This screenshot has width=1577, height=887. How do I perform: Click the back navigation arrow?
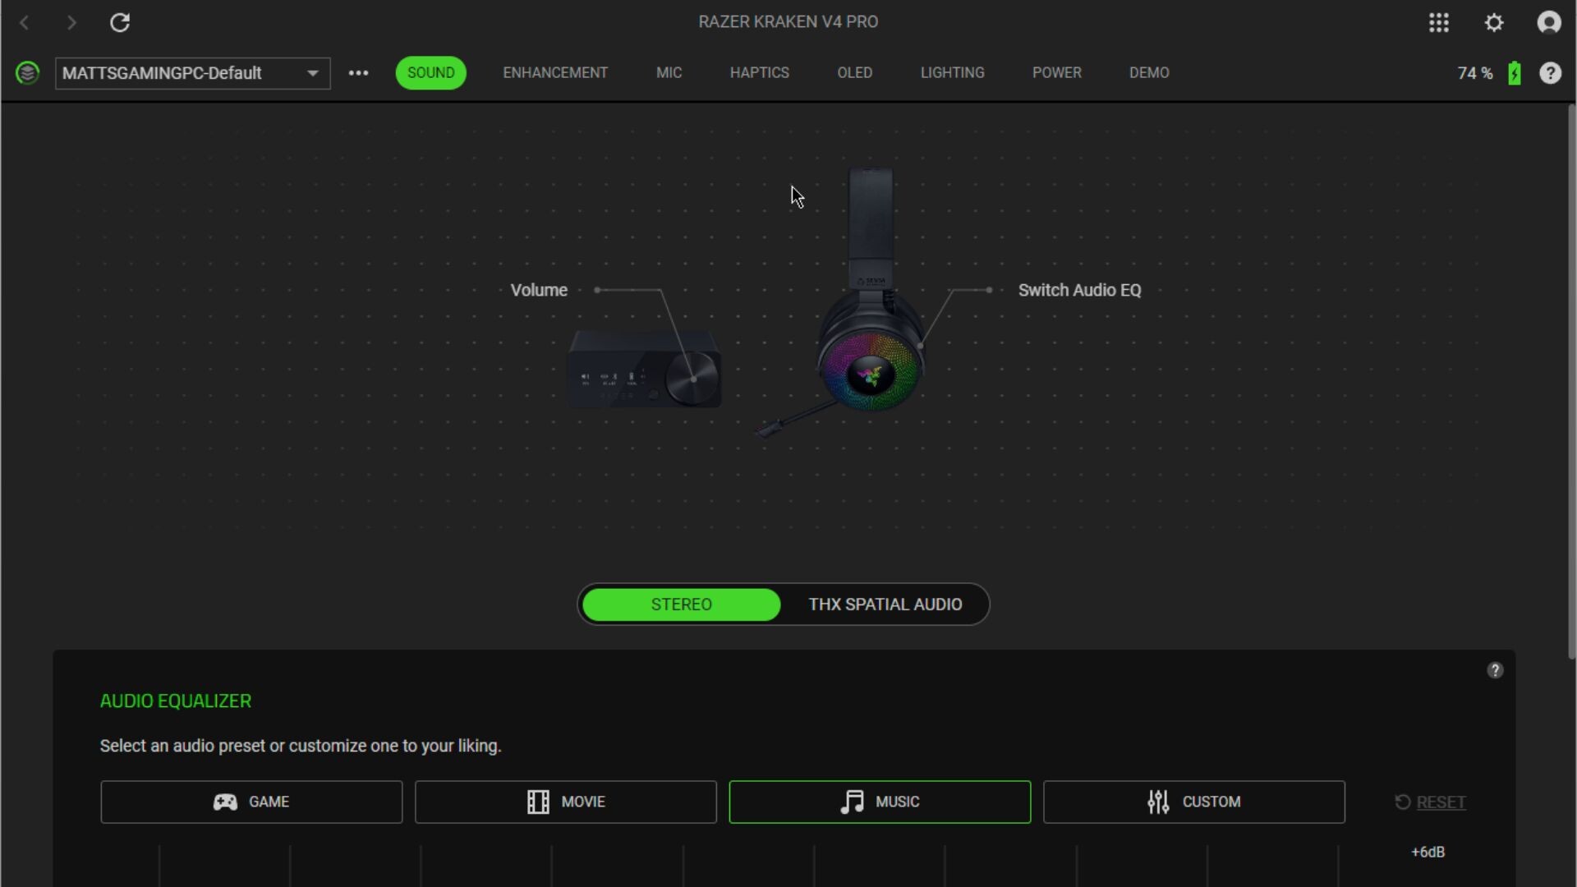tap(25, 23)
